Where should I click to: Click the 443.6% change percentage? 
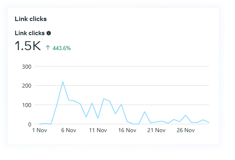(62, 48)
